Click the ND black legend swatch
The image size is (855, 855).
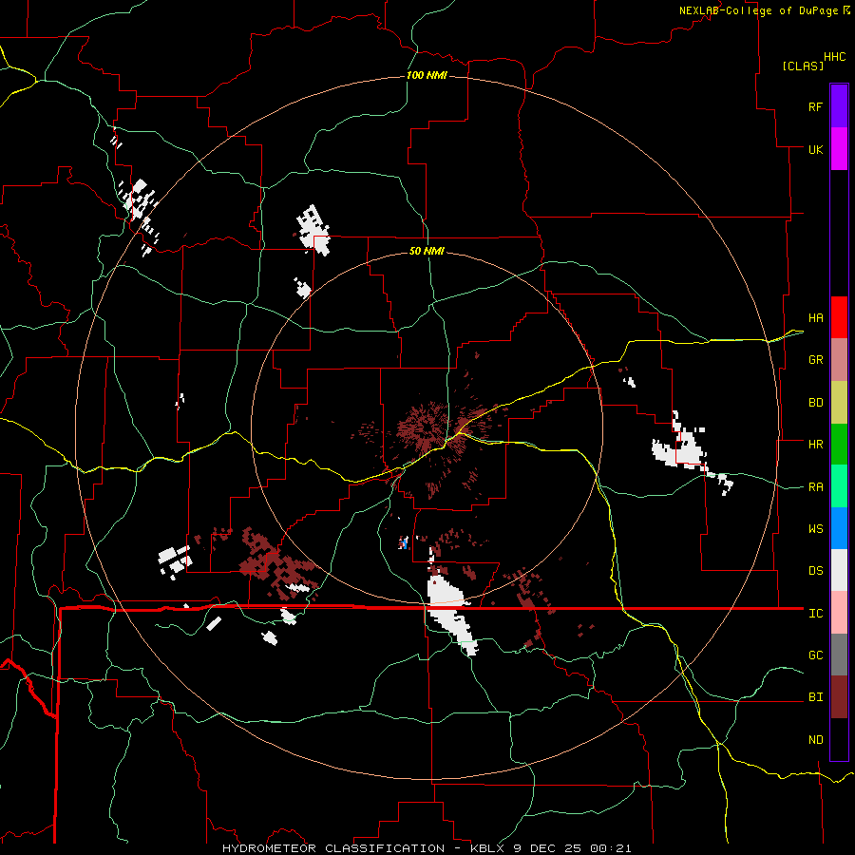tap(839, 739)
